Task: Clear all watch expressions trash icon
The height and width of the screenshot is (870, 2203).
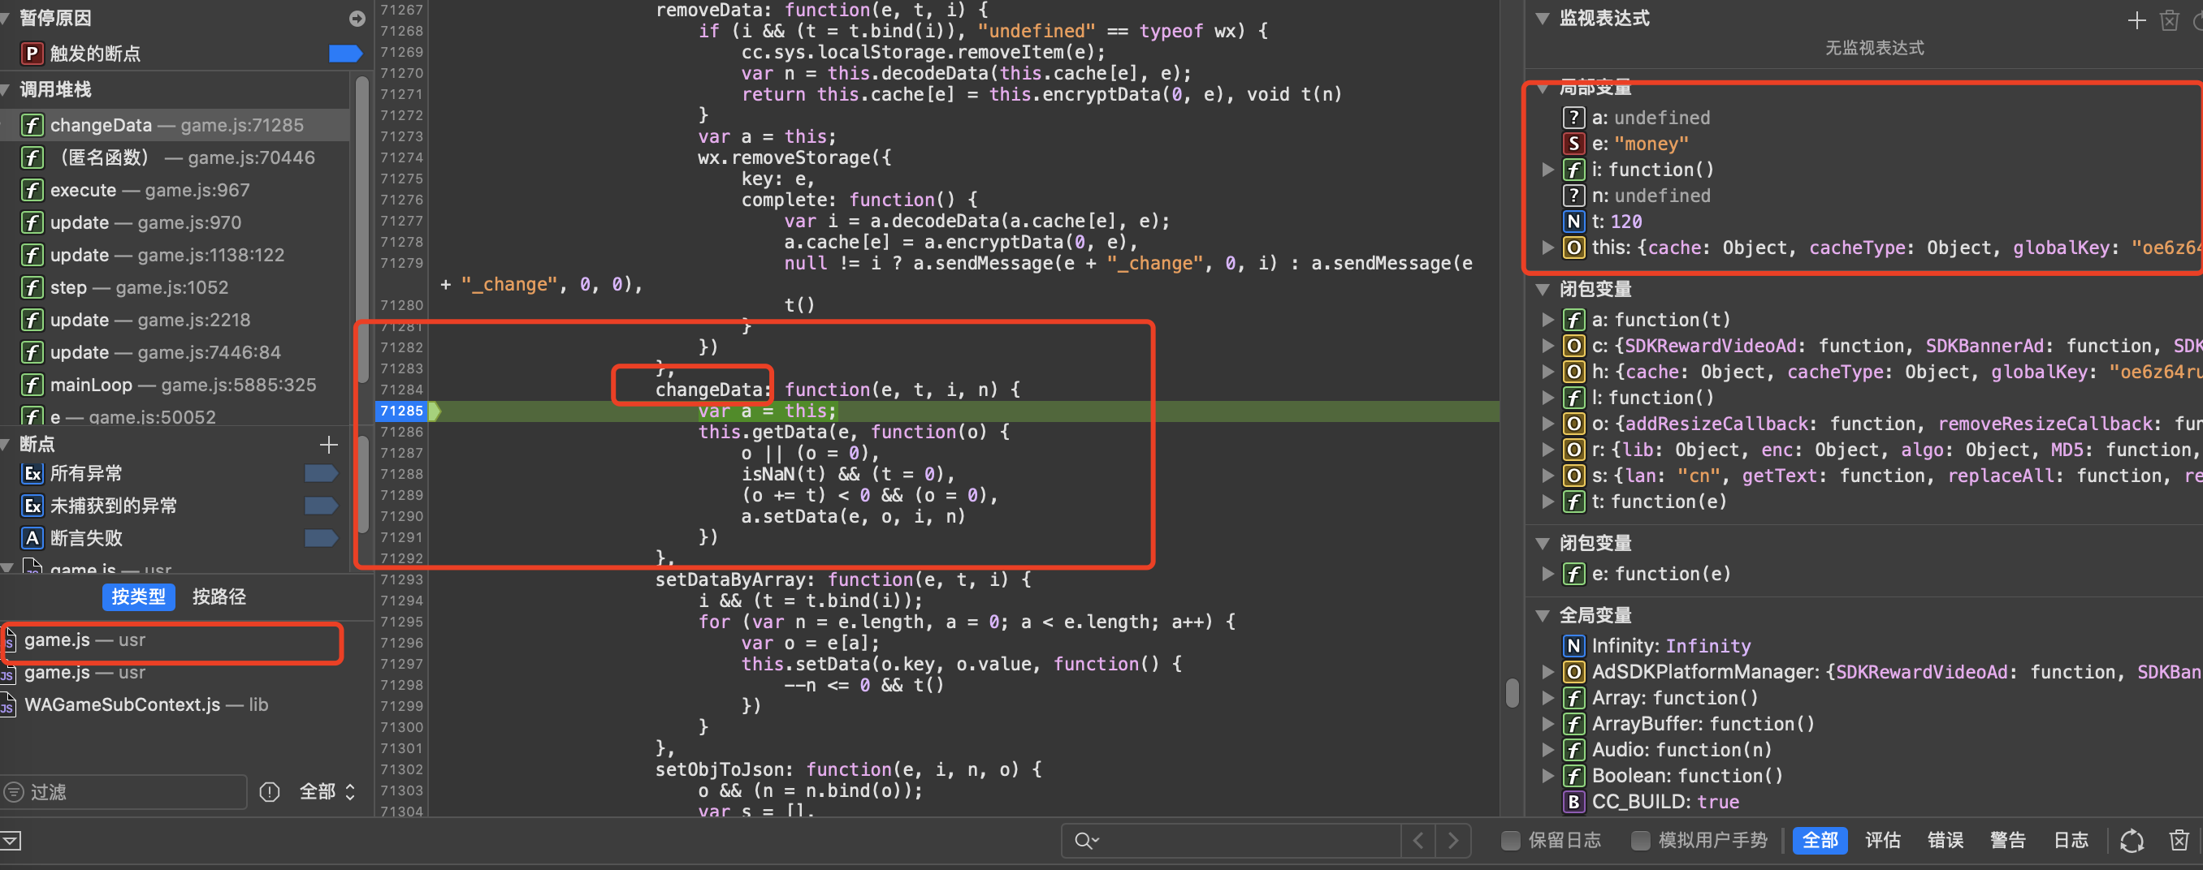Action: (x=2169, y=20)
